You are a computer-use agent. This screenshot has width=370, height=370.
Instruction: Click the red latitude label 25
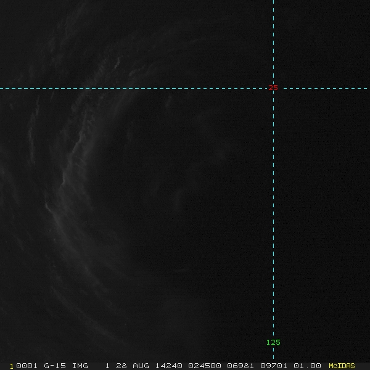[273, 88]
